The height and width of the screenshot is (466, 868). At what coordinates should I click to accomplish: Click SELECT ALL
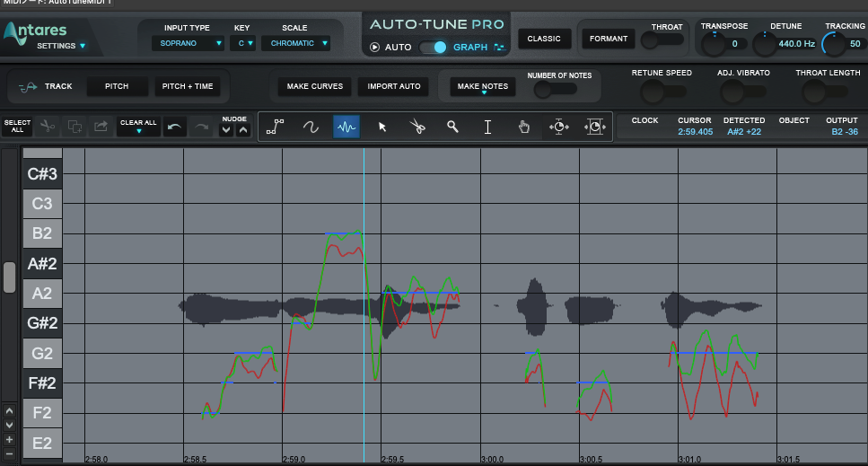17,127
